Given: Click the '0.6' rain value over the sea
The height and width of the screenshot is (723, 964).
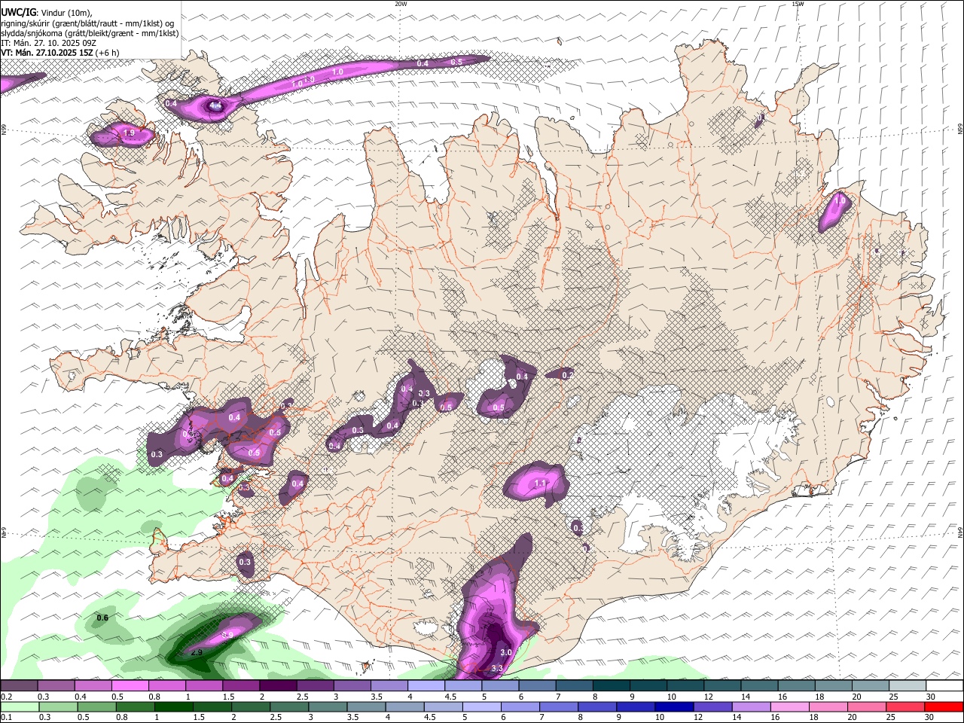Looking at the screenshot, I should pos(102,618).
